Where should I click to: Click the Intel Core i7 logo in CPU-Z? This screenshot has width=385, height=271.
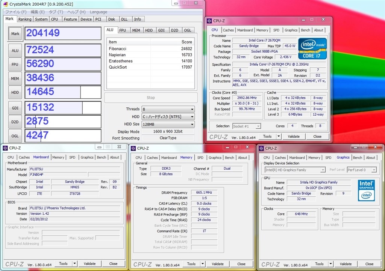pyautogui.click(x=312, y=48)
